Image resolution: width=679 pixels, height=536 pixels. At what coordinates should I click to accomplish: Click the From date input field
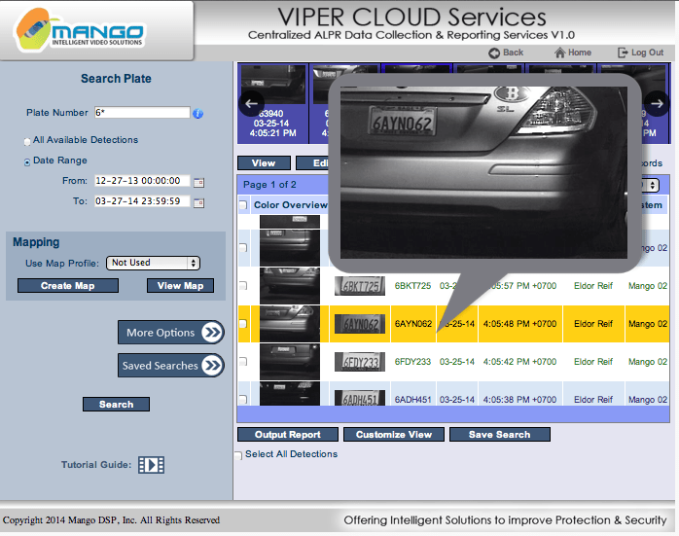(142, 181)
